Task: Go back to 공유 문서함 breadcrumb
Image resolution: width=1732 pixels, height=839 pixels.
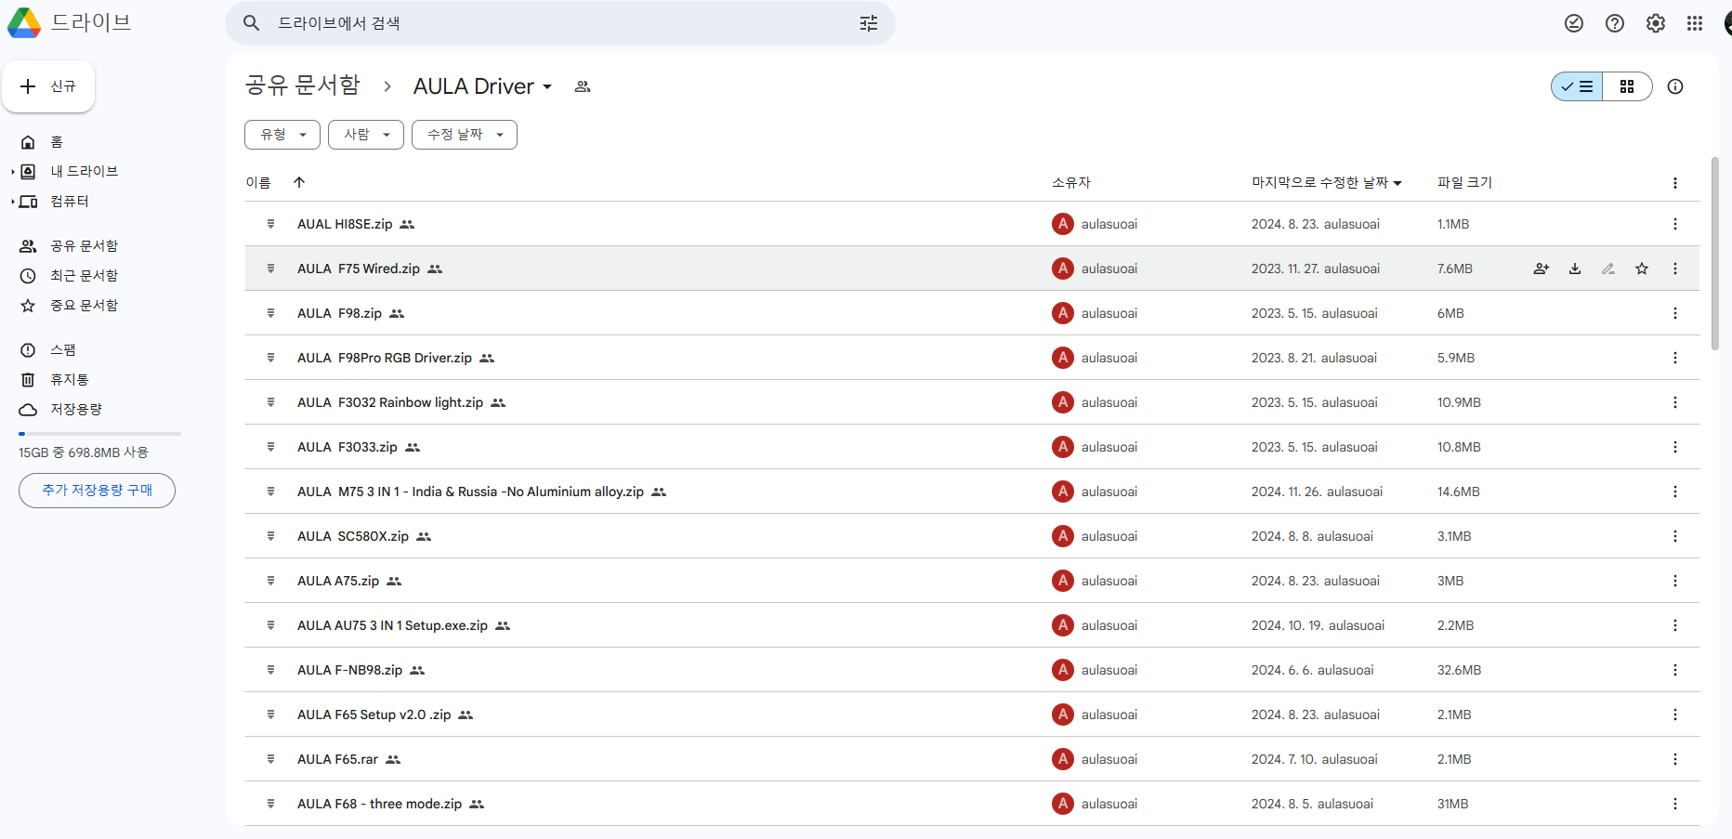Action: 303,85
